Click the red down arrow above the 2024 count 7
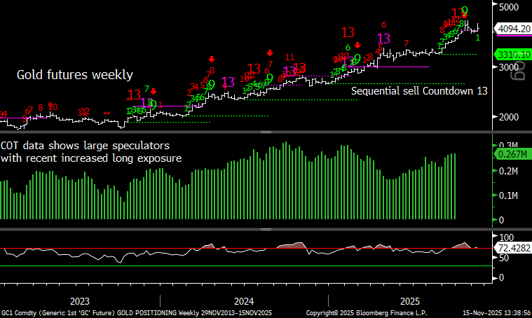This screenshot has height=318, width=532. click(270, 53)
